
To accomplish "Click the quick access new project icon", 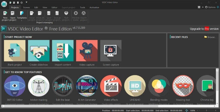I will point(11,2).
